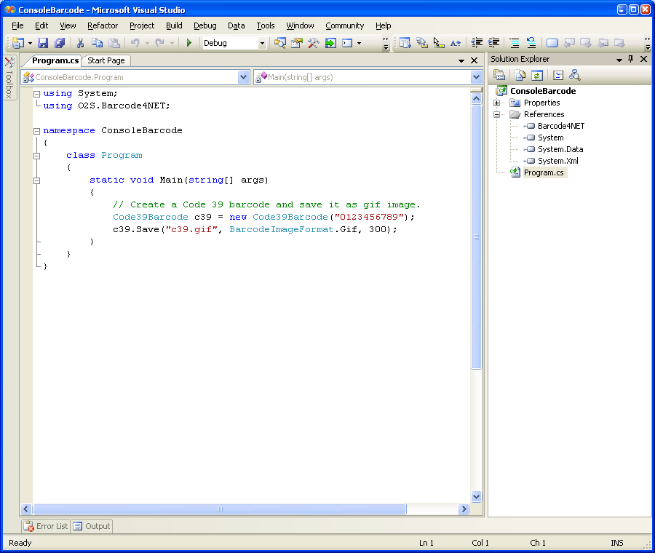
Task: Select Barcode4NET reference in Solution Explorer
Action: (560, 126)
